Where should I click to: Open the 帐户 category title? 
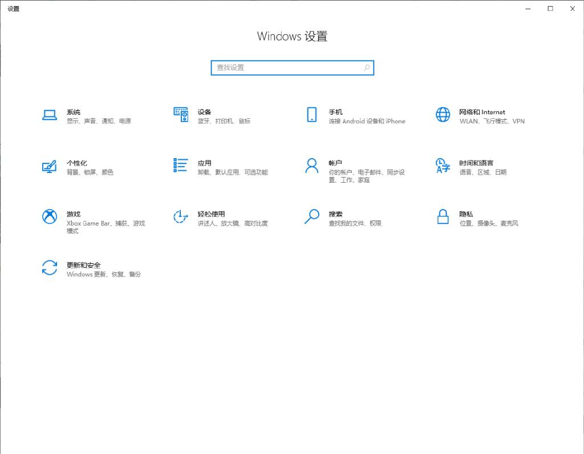(335, 163)
